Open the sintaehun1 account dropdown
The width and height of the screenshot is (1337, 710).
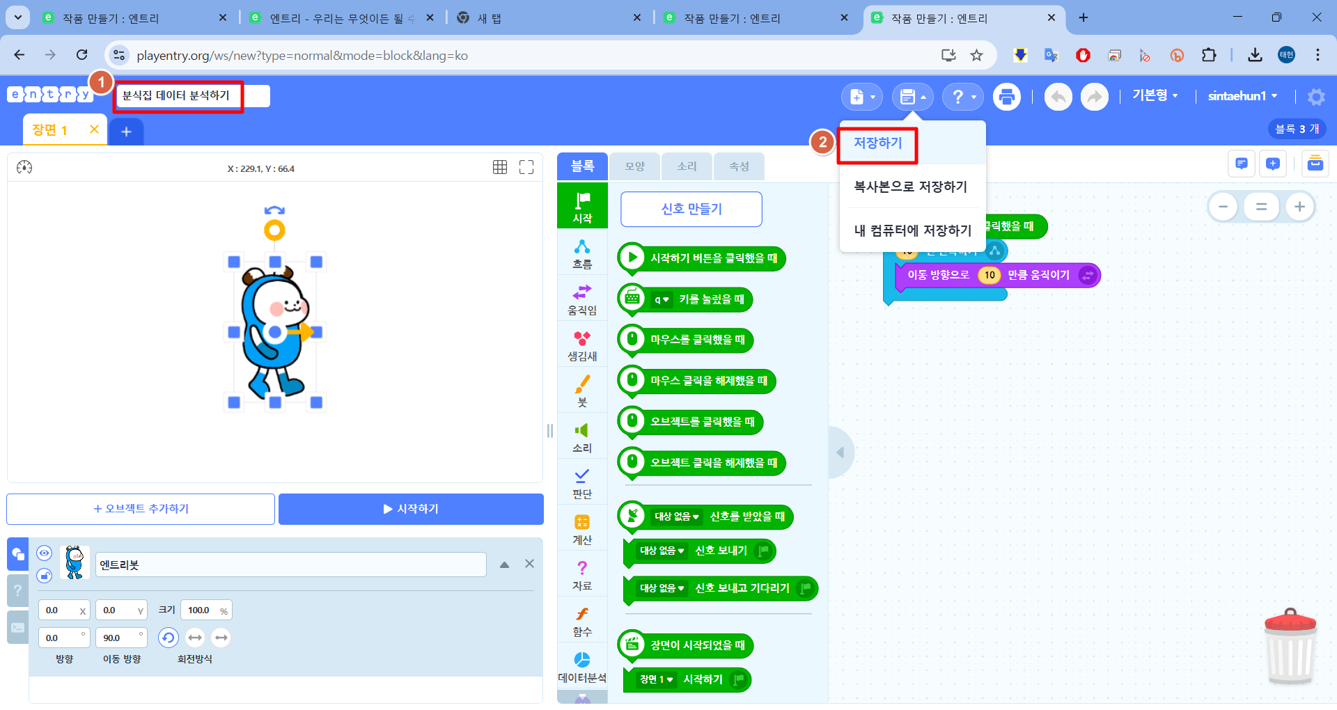coord(1243,96)
